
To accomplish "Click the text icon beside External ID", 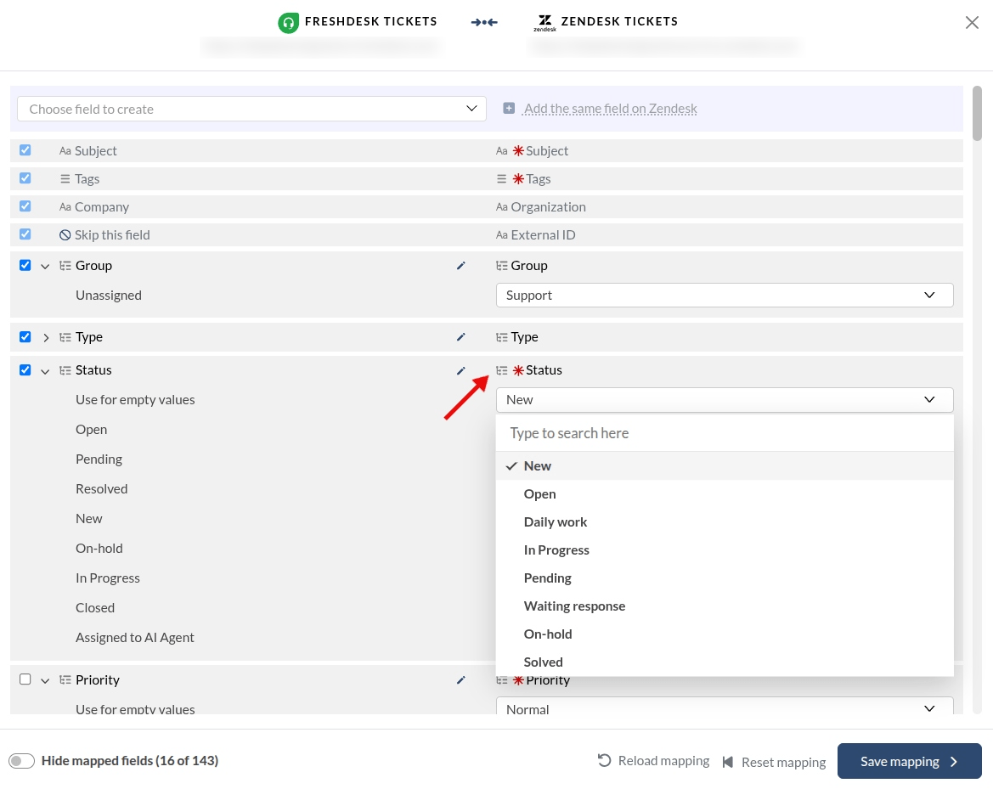I will (x=501, y=235).
